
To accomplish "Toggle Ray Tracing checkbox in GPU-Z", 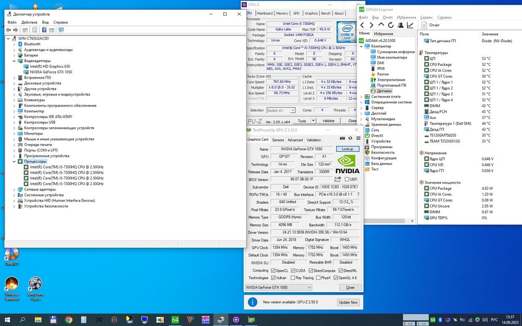I will point(293,278).
